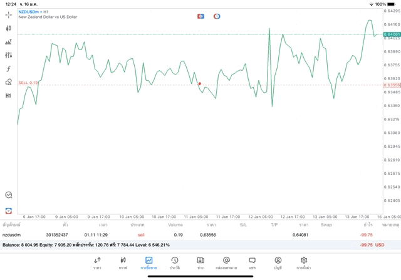Open the กล่องจดหมาย mailbox tab

226,263
